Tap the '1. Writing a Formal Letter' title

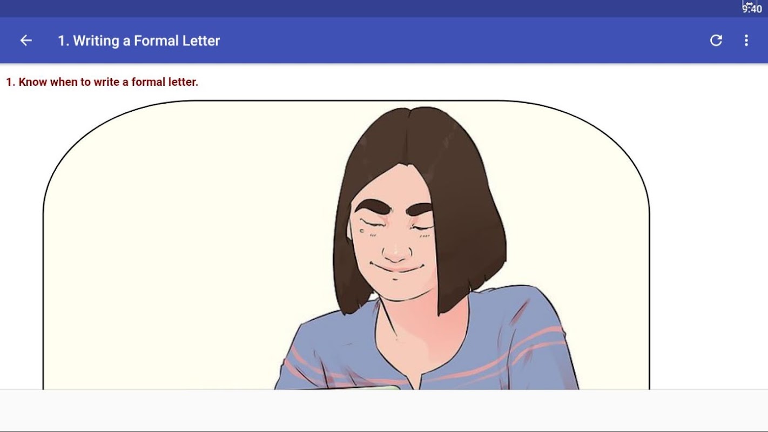click(139, 40)
